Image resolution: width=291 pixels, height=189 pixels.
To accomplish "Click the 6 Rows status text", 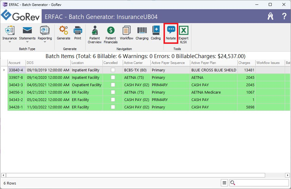I will (x=10, y=183).
